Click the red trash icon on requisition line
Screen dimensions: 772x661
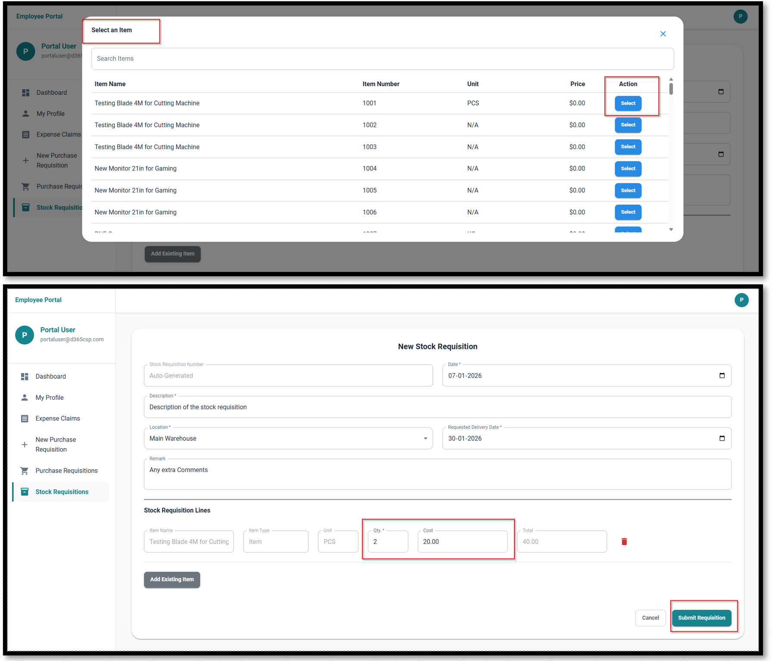tap(624, 542)
